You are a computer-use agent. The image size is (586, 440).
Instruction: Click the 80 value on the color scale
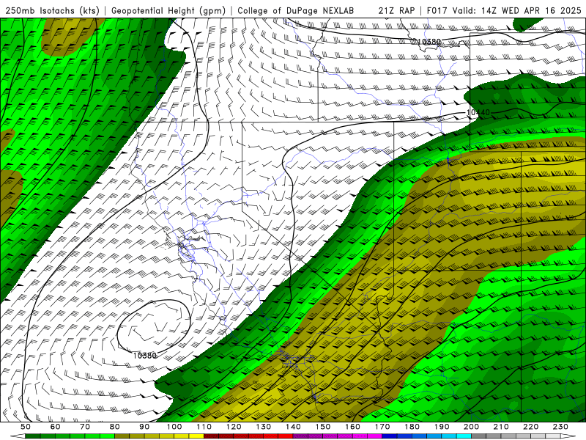click(115, 426)
